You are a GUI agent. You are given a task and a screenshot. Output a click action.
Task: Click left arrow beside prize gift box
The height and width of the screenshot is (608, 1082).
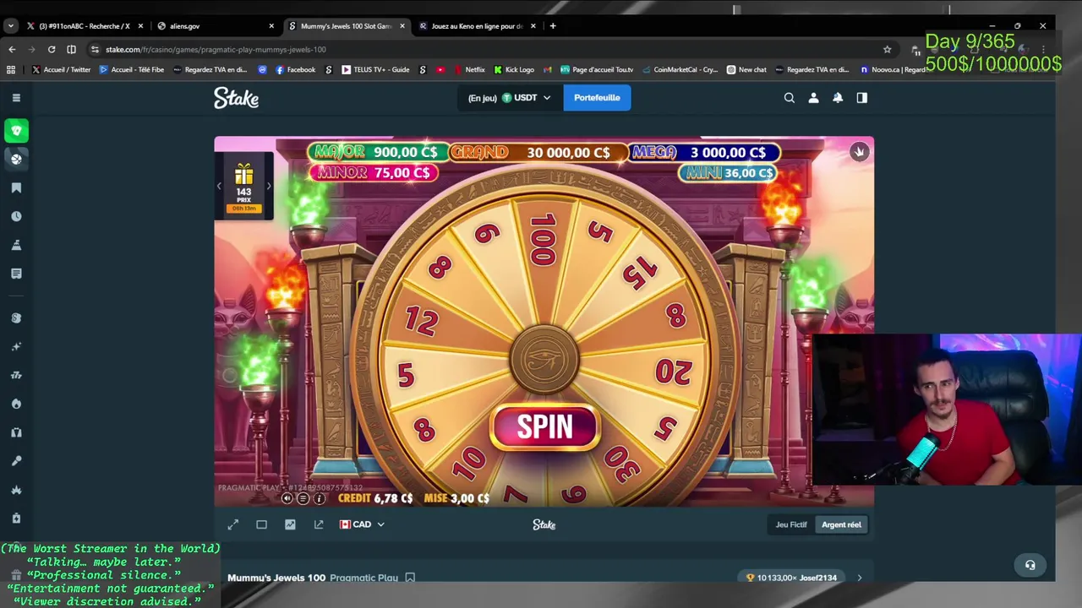pyautogui.click(x=219, y=187)
